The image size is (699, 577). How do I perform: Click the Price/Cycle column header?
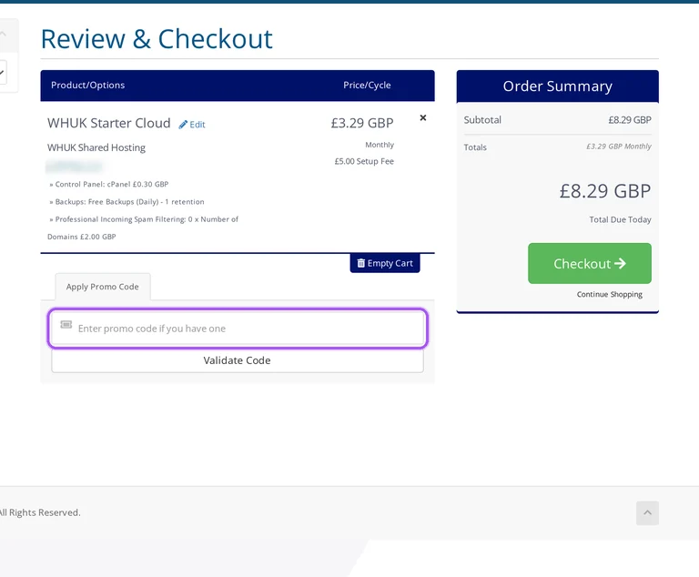(x=367, y=86)
